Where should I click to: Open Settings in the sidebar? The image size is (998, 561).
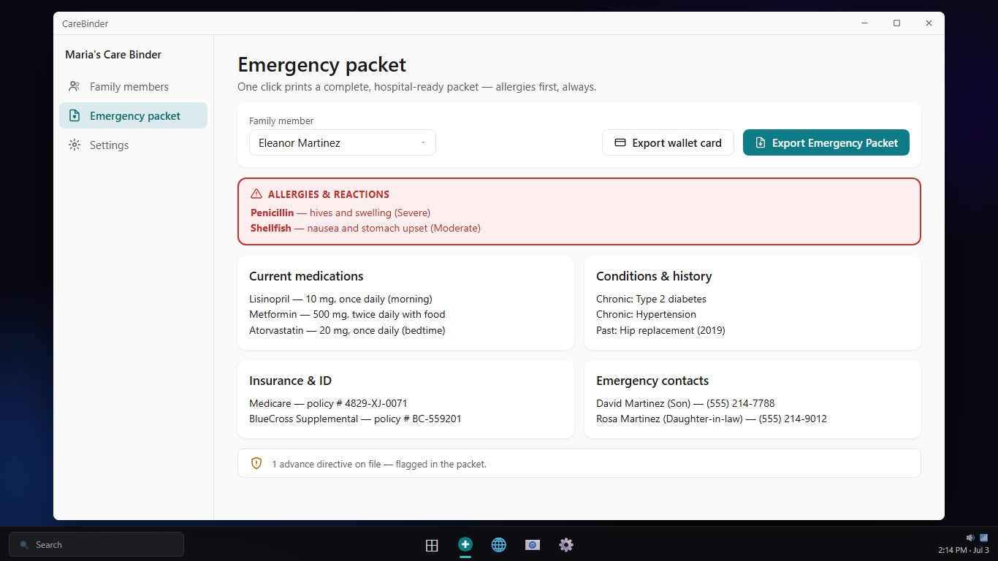[133, 145]
